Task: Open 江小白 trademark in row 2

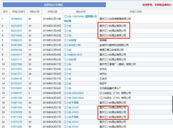Action: (x=68, y=26)
